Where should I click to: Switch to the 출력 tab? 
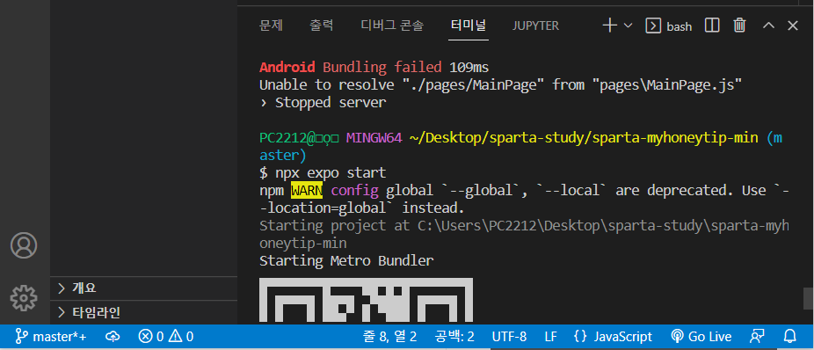pos(322,26)
